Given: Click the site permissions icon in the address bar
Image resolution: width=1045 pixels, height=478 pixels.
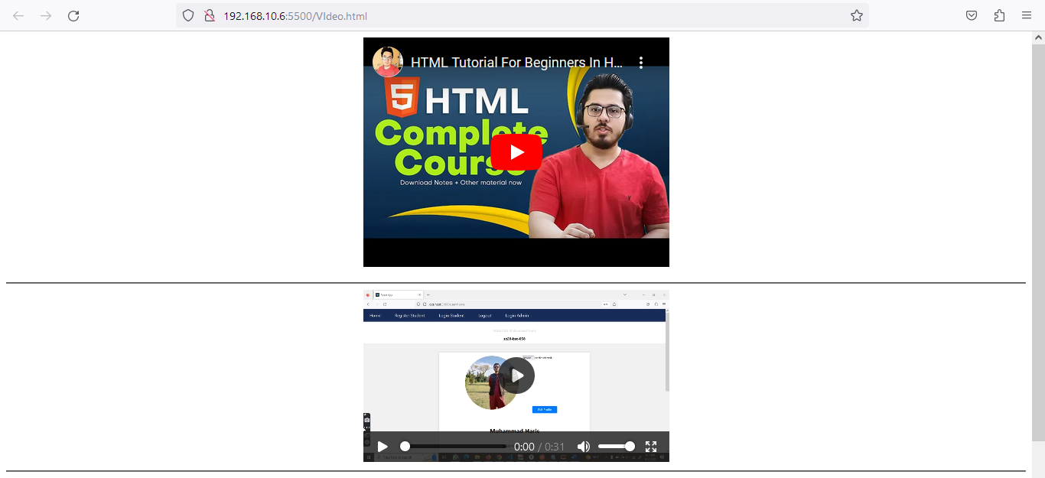Looking at the screenshot, I should tap(208, 15).
